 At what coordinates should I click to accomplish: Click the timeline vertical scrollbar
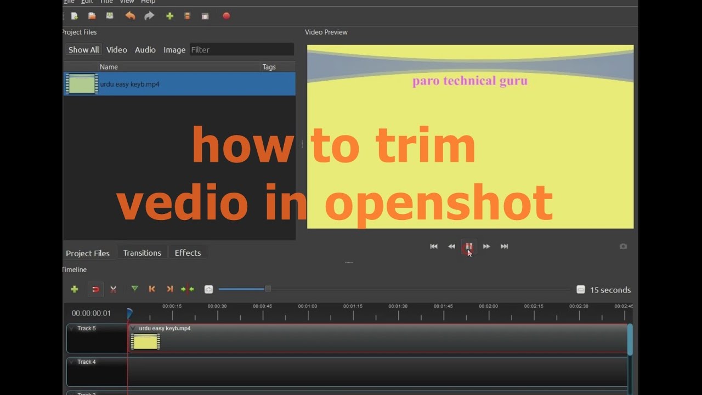[630, 339]
